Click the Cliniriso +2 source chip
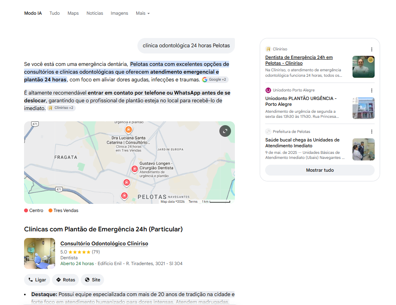Viewport: 396px width, 305px height. coord(61,108)
